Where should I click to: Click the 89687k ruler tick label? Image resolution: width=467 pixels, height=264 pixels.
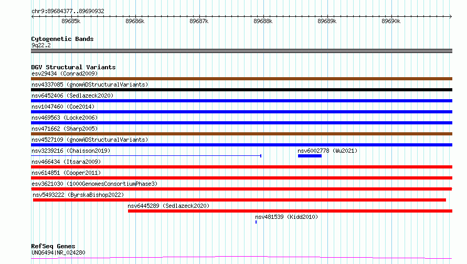199,21
